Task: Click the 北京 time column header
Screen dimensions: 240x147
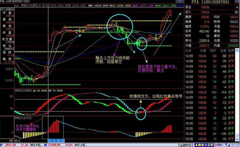Action: pyautogui.click(x=188, y=50)
